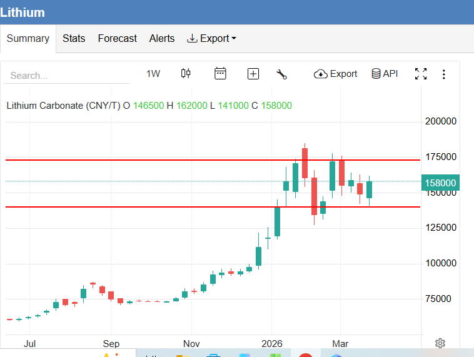Open chart settings gear icon

[440, 343]
